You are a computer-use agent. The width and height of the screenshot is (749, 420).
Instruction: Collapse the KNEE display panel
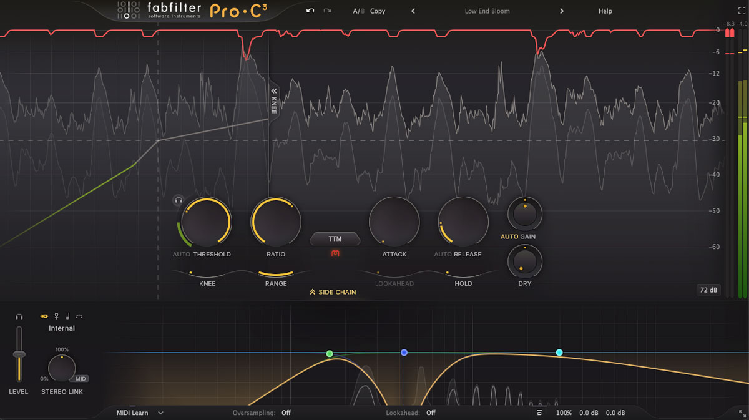273,100
